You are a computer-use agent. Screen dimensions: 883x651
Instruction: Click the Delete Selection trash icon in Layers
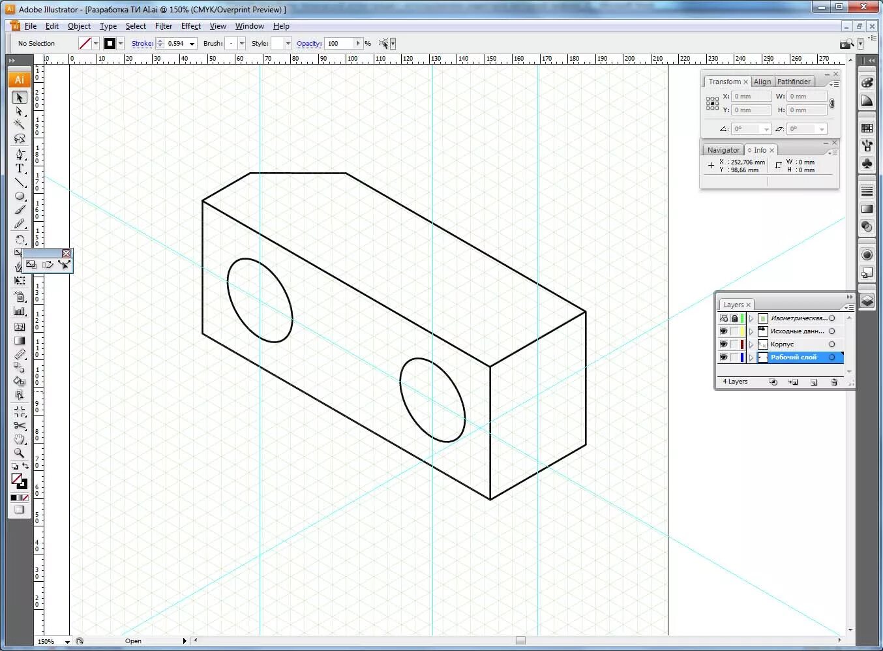click(834, 382)
